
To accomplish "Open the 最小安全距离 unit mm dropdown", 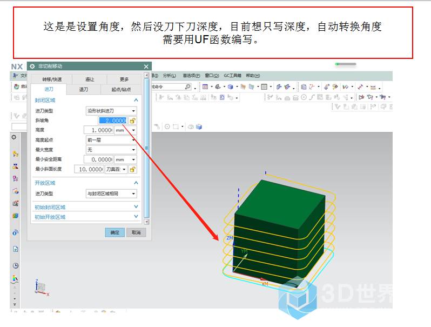I will coord(125,159).
